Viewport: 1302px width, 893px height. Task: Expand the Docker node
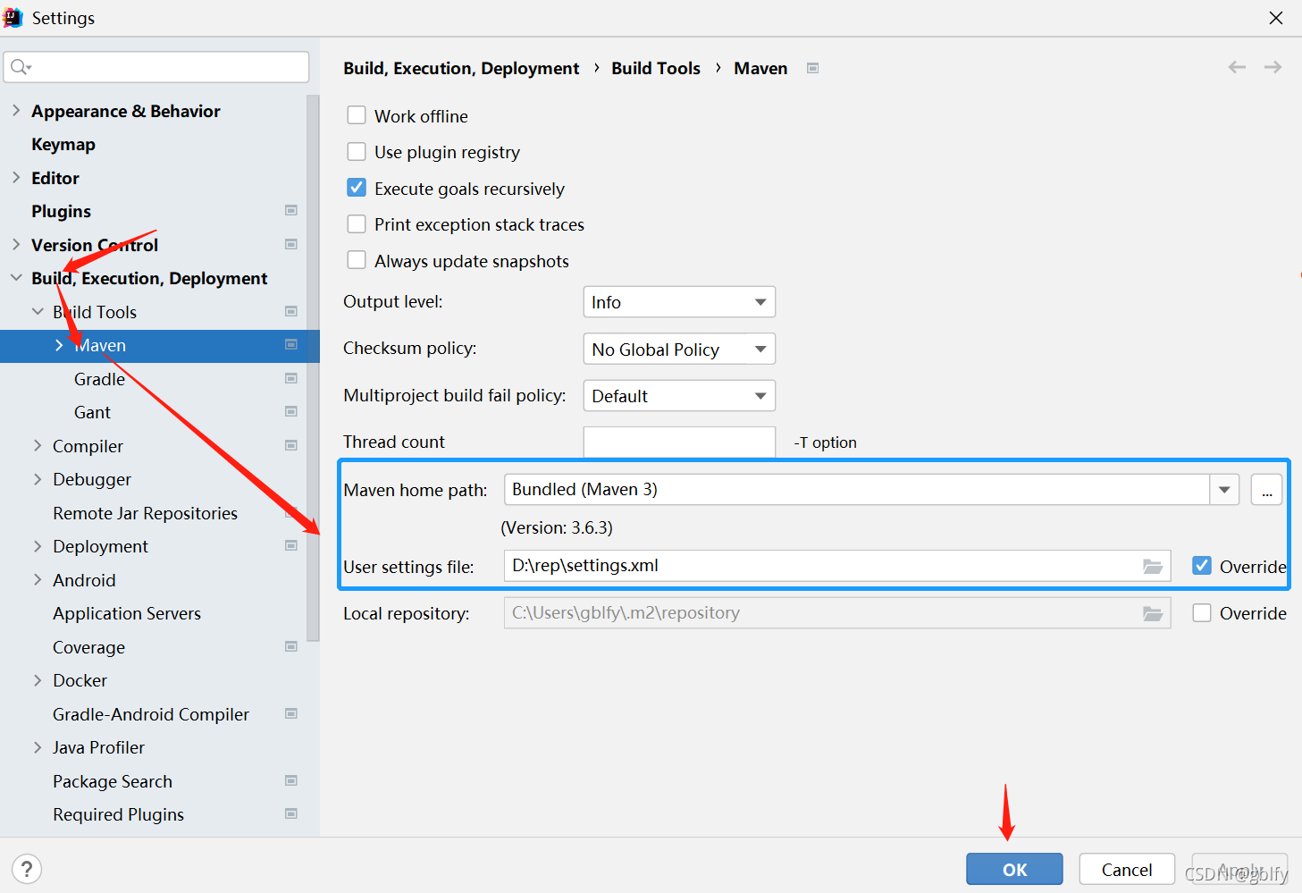38,680
